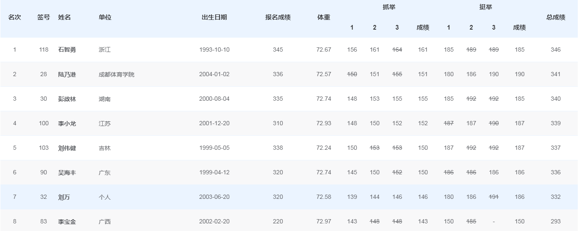This screenshot has height=231, width=585.
Task: Click 李小龙's struck-through third attempt 190
Action: [493, 123]
